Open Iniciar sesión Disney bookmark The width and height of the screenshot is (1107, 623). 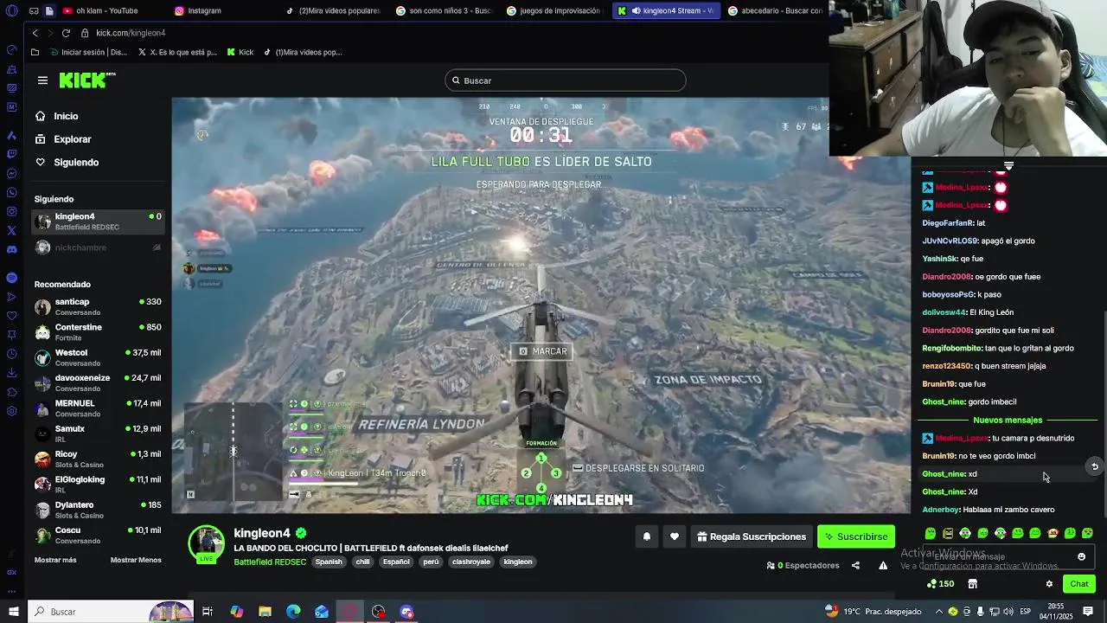tap(88, 52)
